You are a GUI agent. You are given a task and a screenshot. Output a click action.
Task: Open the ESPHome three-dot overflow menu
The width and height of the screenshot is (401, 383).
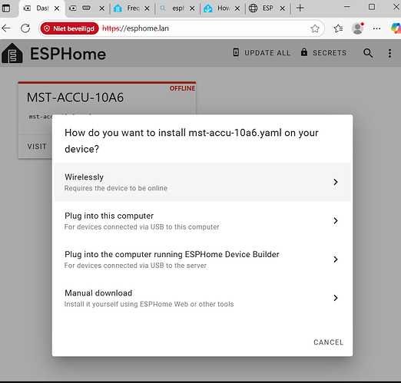click(x=389, y=53)
